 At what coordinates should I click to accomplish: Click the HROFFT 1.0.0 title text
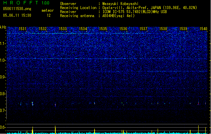click(x=27, y=3)
